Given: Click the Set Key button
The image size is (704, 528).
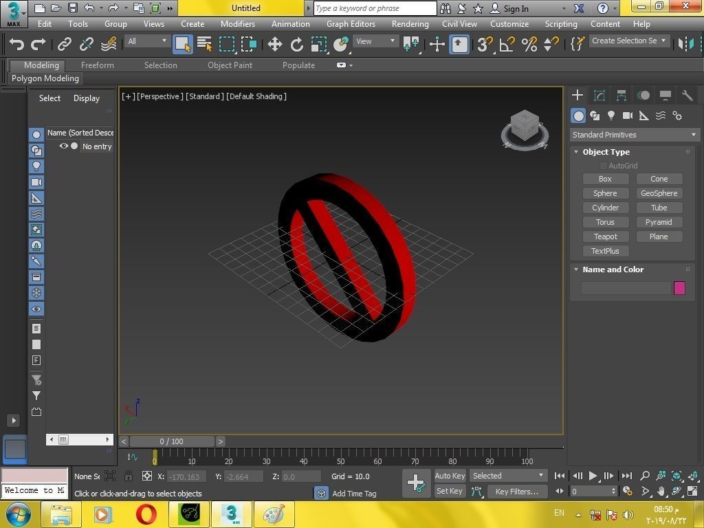Looking at the screenshot, I should click(x=450, y=491).
